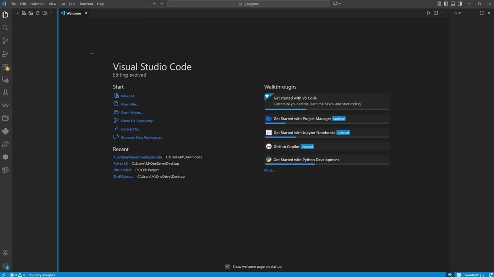Open editor more actions ellipsis
494x277 pixels.
pos(443,13)
